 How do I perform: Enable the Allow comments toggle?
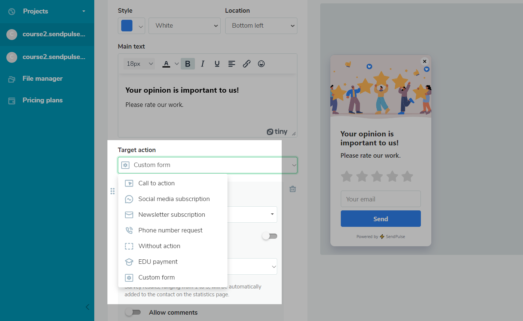[x=133, y=312]
